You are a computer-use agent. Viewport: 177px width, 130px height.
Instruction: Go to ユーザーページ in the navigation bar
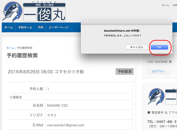pos(58,27)
